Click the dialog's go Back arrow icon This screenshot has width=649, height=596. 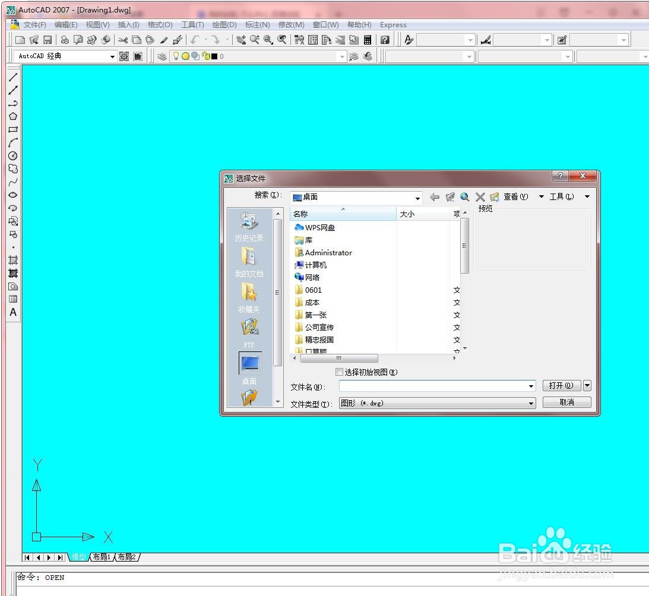click(x=435, y=197)
